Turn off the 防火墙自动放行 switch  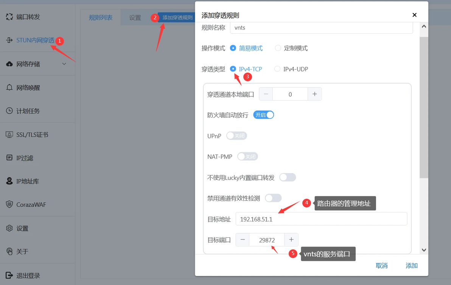tap(263, 115)
